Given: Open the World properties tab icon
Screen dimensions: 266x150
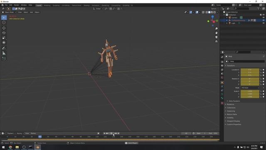Looking at the screenshot, I should pyautogui.click(x=222, y=77).
